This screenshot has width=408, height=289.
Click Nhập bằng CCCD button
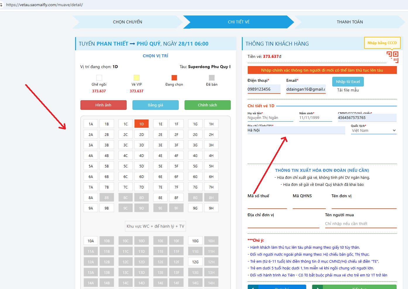coord(382,43)
